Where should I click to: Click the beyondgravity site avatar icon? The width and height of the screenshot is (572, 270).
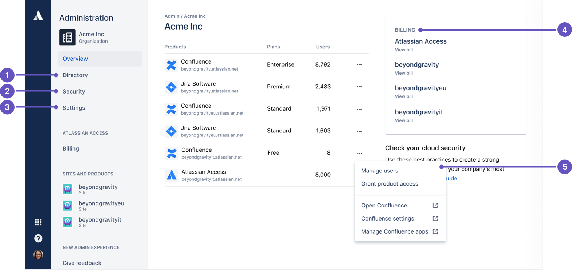(x=67, y=189)
